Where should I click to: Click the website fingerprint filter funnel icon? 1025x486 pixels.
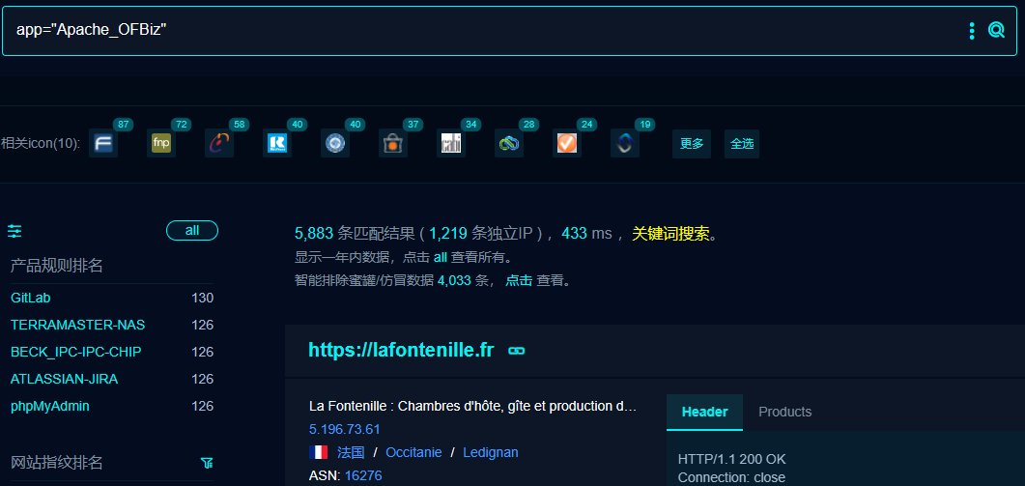tap(207, 463)
